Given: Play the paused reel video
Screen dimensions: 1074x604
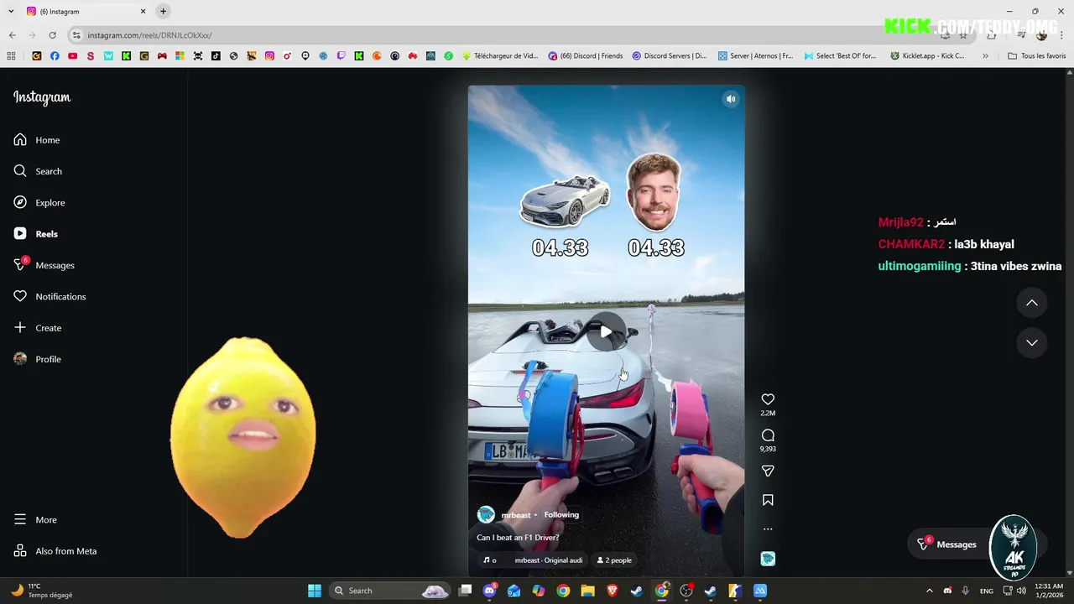Looking at the screenshot, I should [x=606, y=332].
